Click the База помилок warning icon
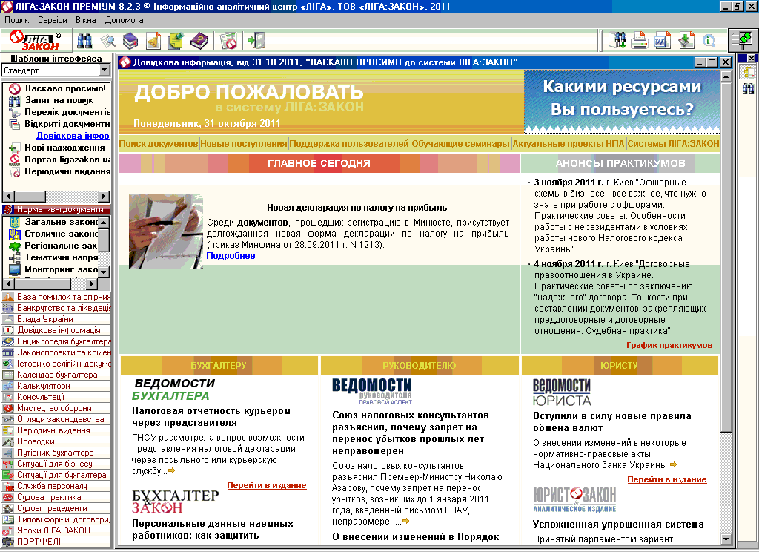 7,297
